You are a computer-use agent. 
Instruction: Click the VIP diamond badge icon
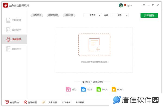(x=125, y=5)
